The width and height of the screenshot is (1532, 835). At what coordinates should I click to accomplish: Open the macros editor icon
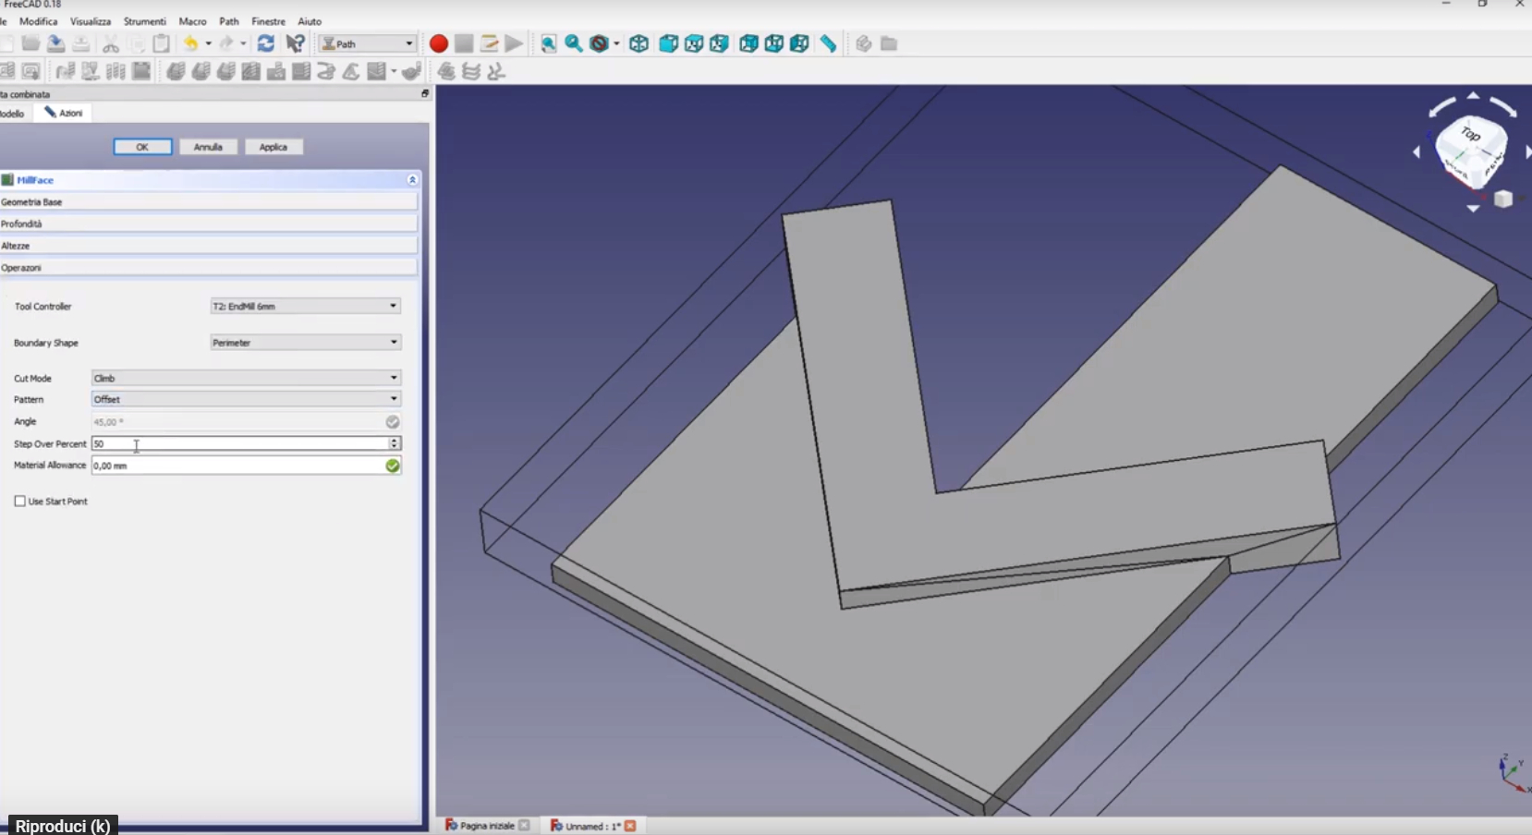tap(490, 43)
